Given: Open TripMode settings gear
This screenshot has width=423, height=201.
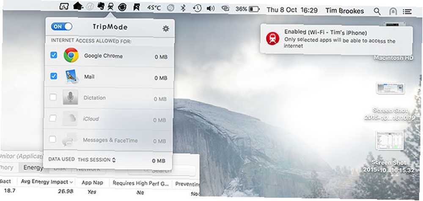Looking at the screenshot, I should (166, 29).
